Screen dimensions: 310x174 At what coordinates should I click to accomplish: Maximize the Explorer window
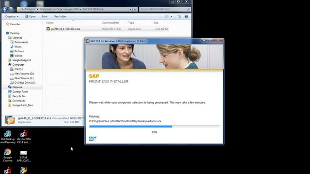pyautogui.click(x=178, y=1)
